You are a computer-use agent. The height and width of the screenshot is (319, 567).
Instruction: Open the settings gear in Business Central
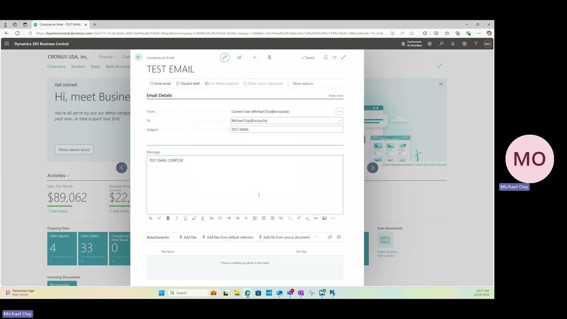point(464,43)
